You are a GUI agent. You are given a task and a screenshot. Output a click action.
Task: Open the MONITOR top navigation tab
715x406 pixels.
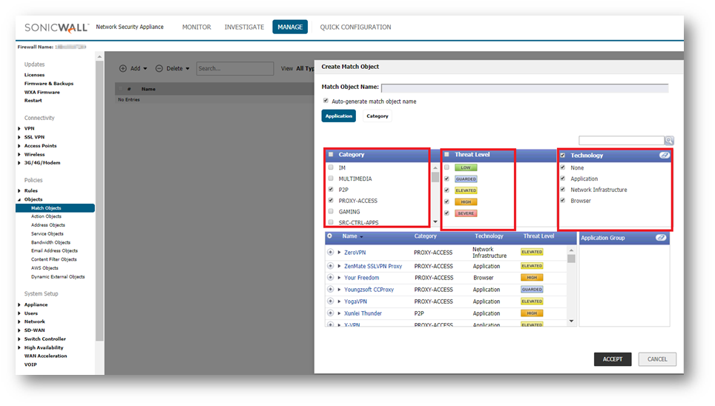tap(197, 27)
